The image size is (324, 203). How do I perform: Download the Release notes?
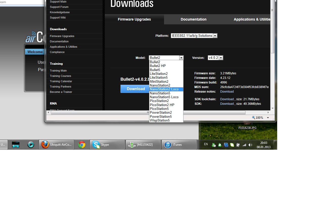[x=227, y=92]
